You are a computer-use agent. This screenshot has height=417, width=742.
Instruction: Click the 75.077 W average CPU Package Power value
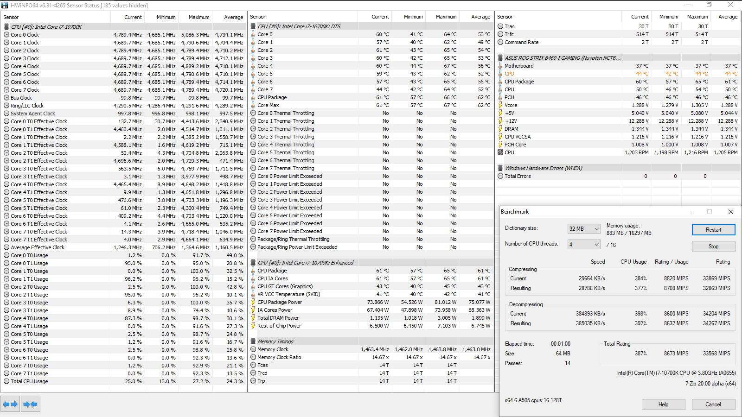[x=480, y=302]
